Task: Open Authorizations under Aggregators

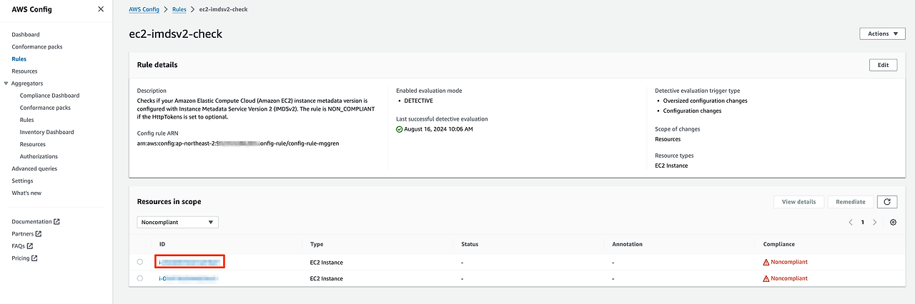Action: point(39,156)
